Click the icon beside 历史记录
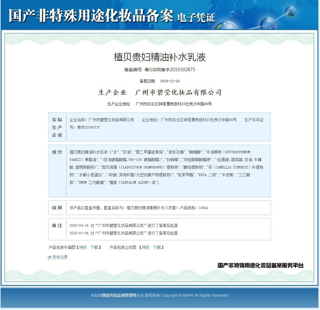This screenshot has width=320, height=310. point(49,257)
